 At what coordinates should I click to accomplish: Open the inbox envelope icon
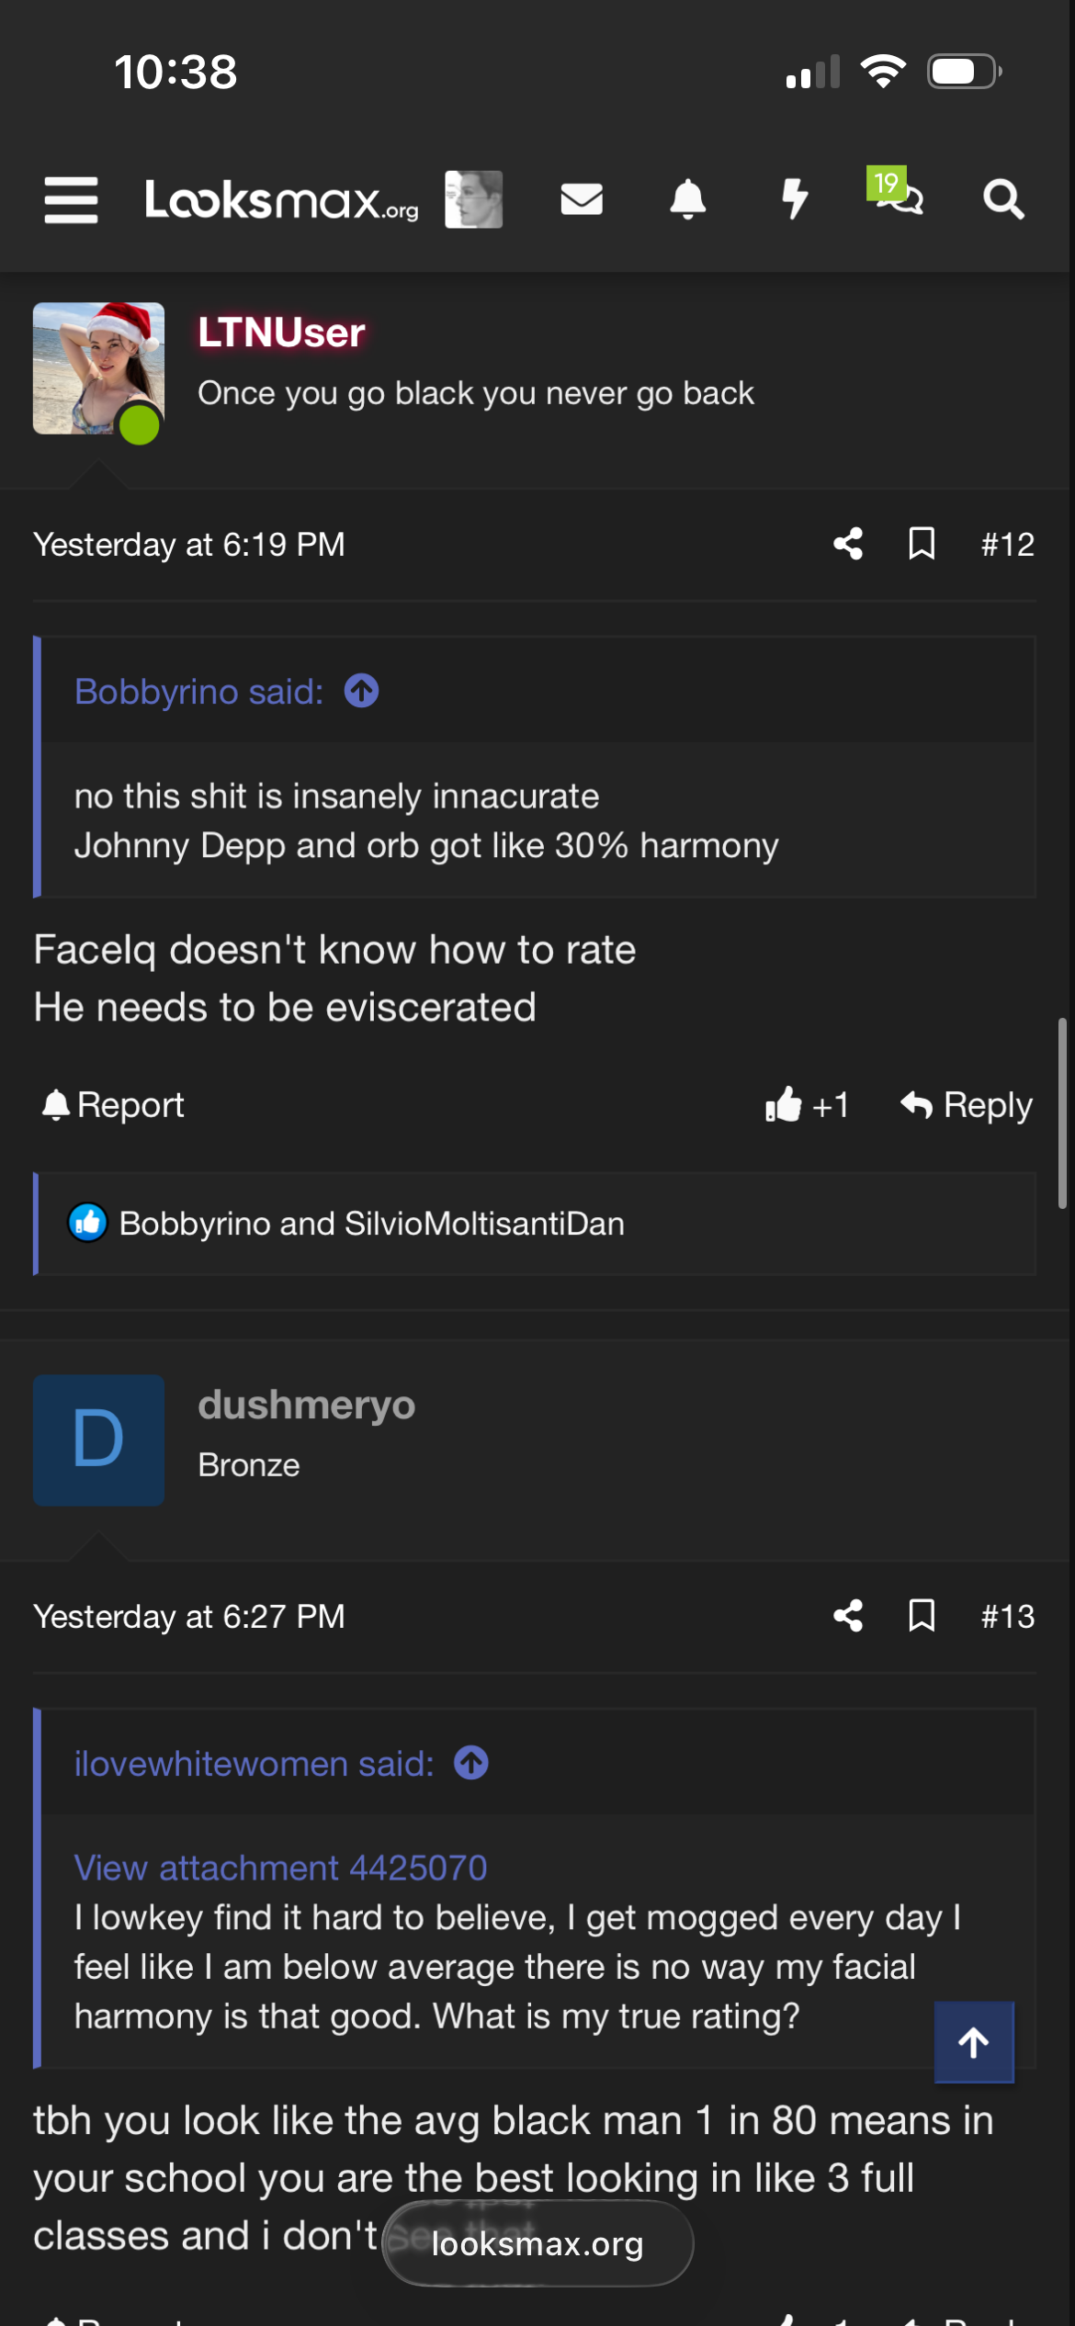coord(582,199)
